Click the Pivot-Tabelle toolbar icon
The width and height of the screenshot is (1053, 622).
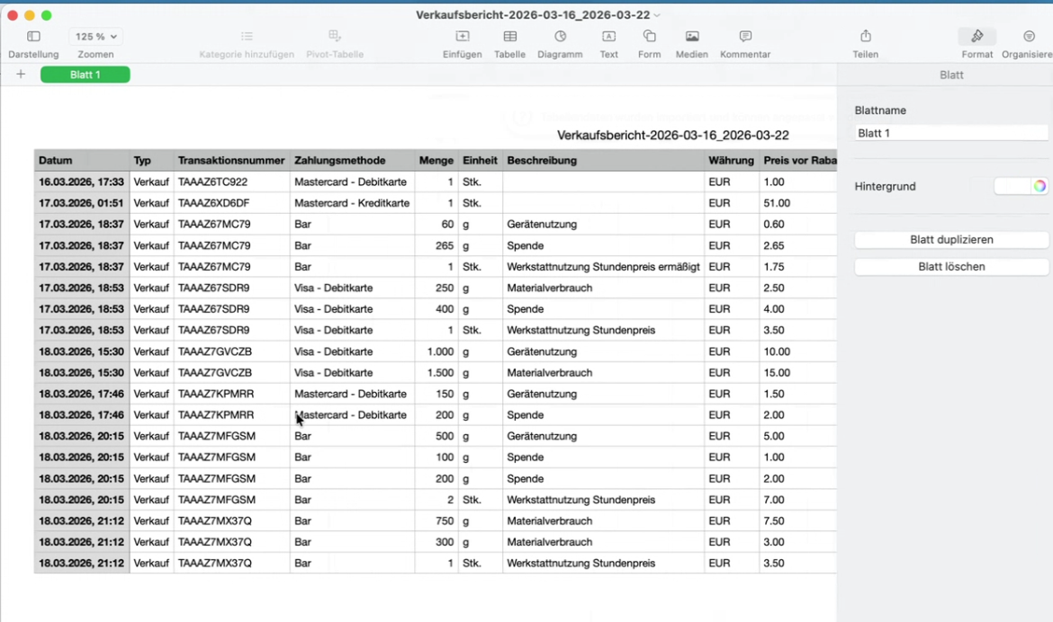(x=335, y=36)
